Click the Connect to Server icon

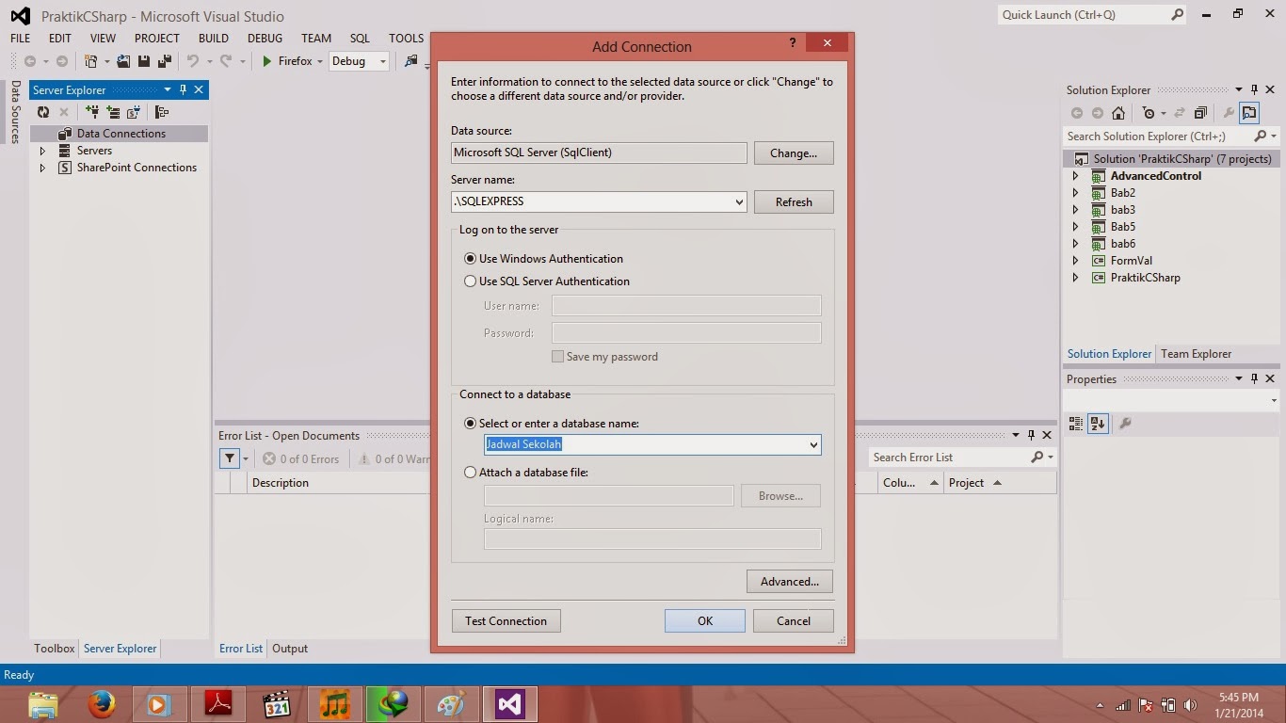(x=113, y=111)
